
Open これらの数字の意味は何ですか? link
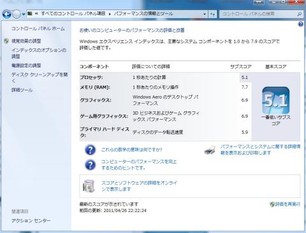pos(132,150)
